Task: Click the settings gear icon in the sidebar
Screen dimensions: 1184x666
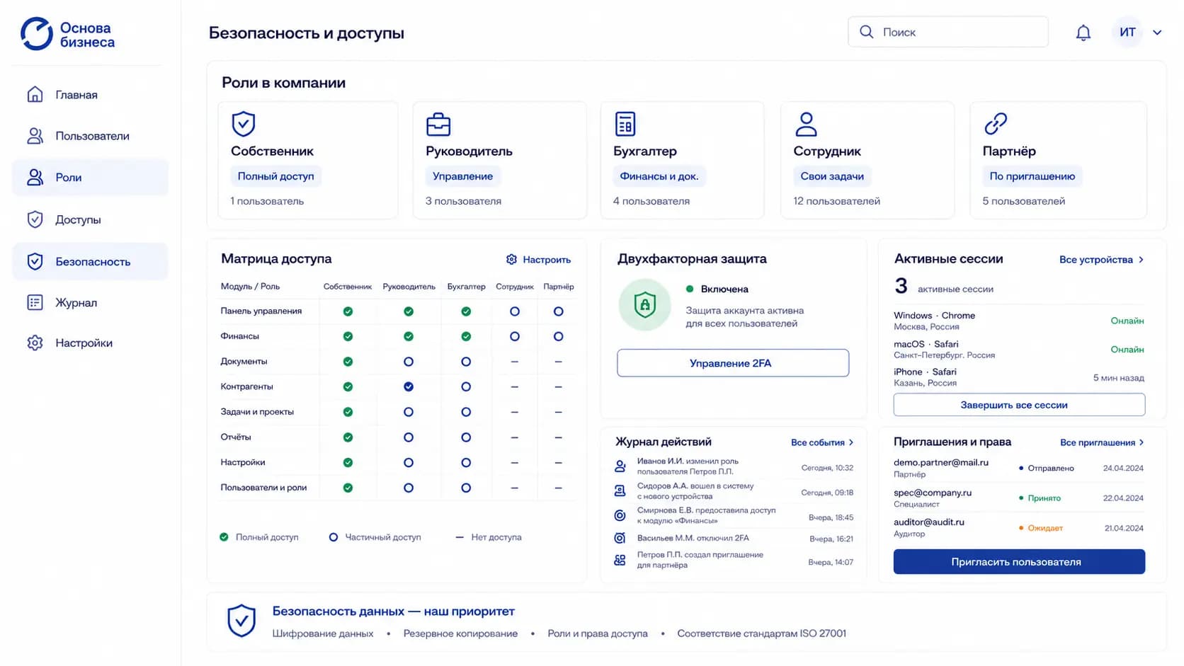Action: click(x=35, y=343)
